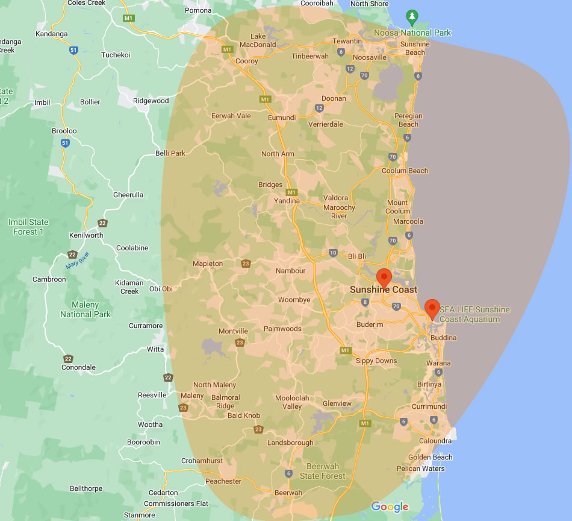Click the "Golden Beach" label
This screenshot has height=521, width=572.
(x=430, y=457)
